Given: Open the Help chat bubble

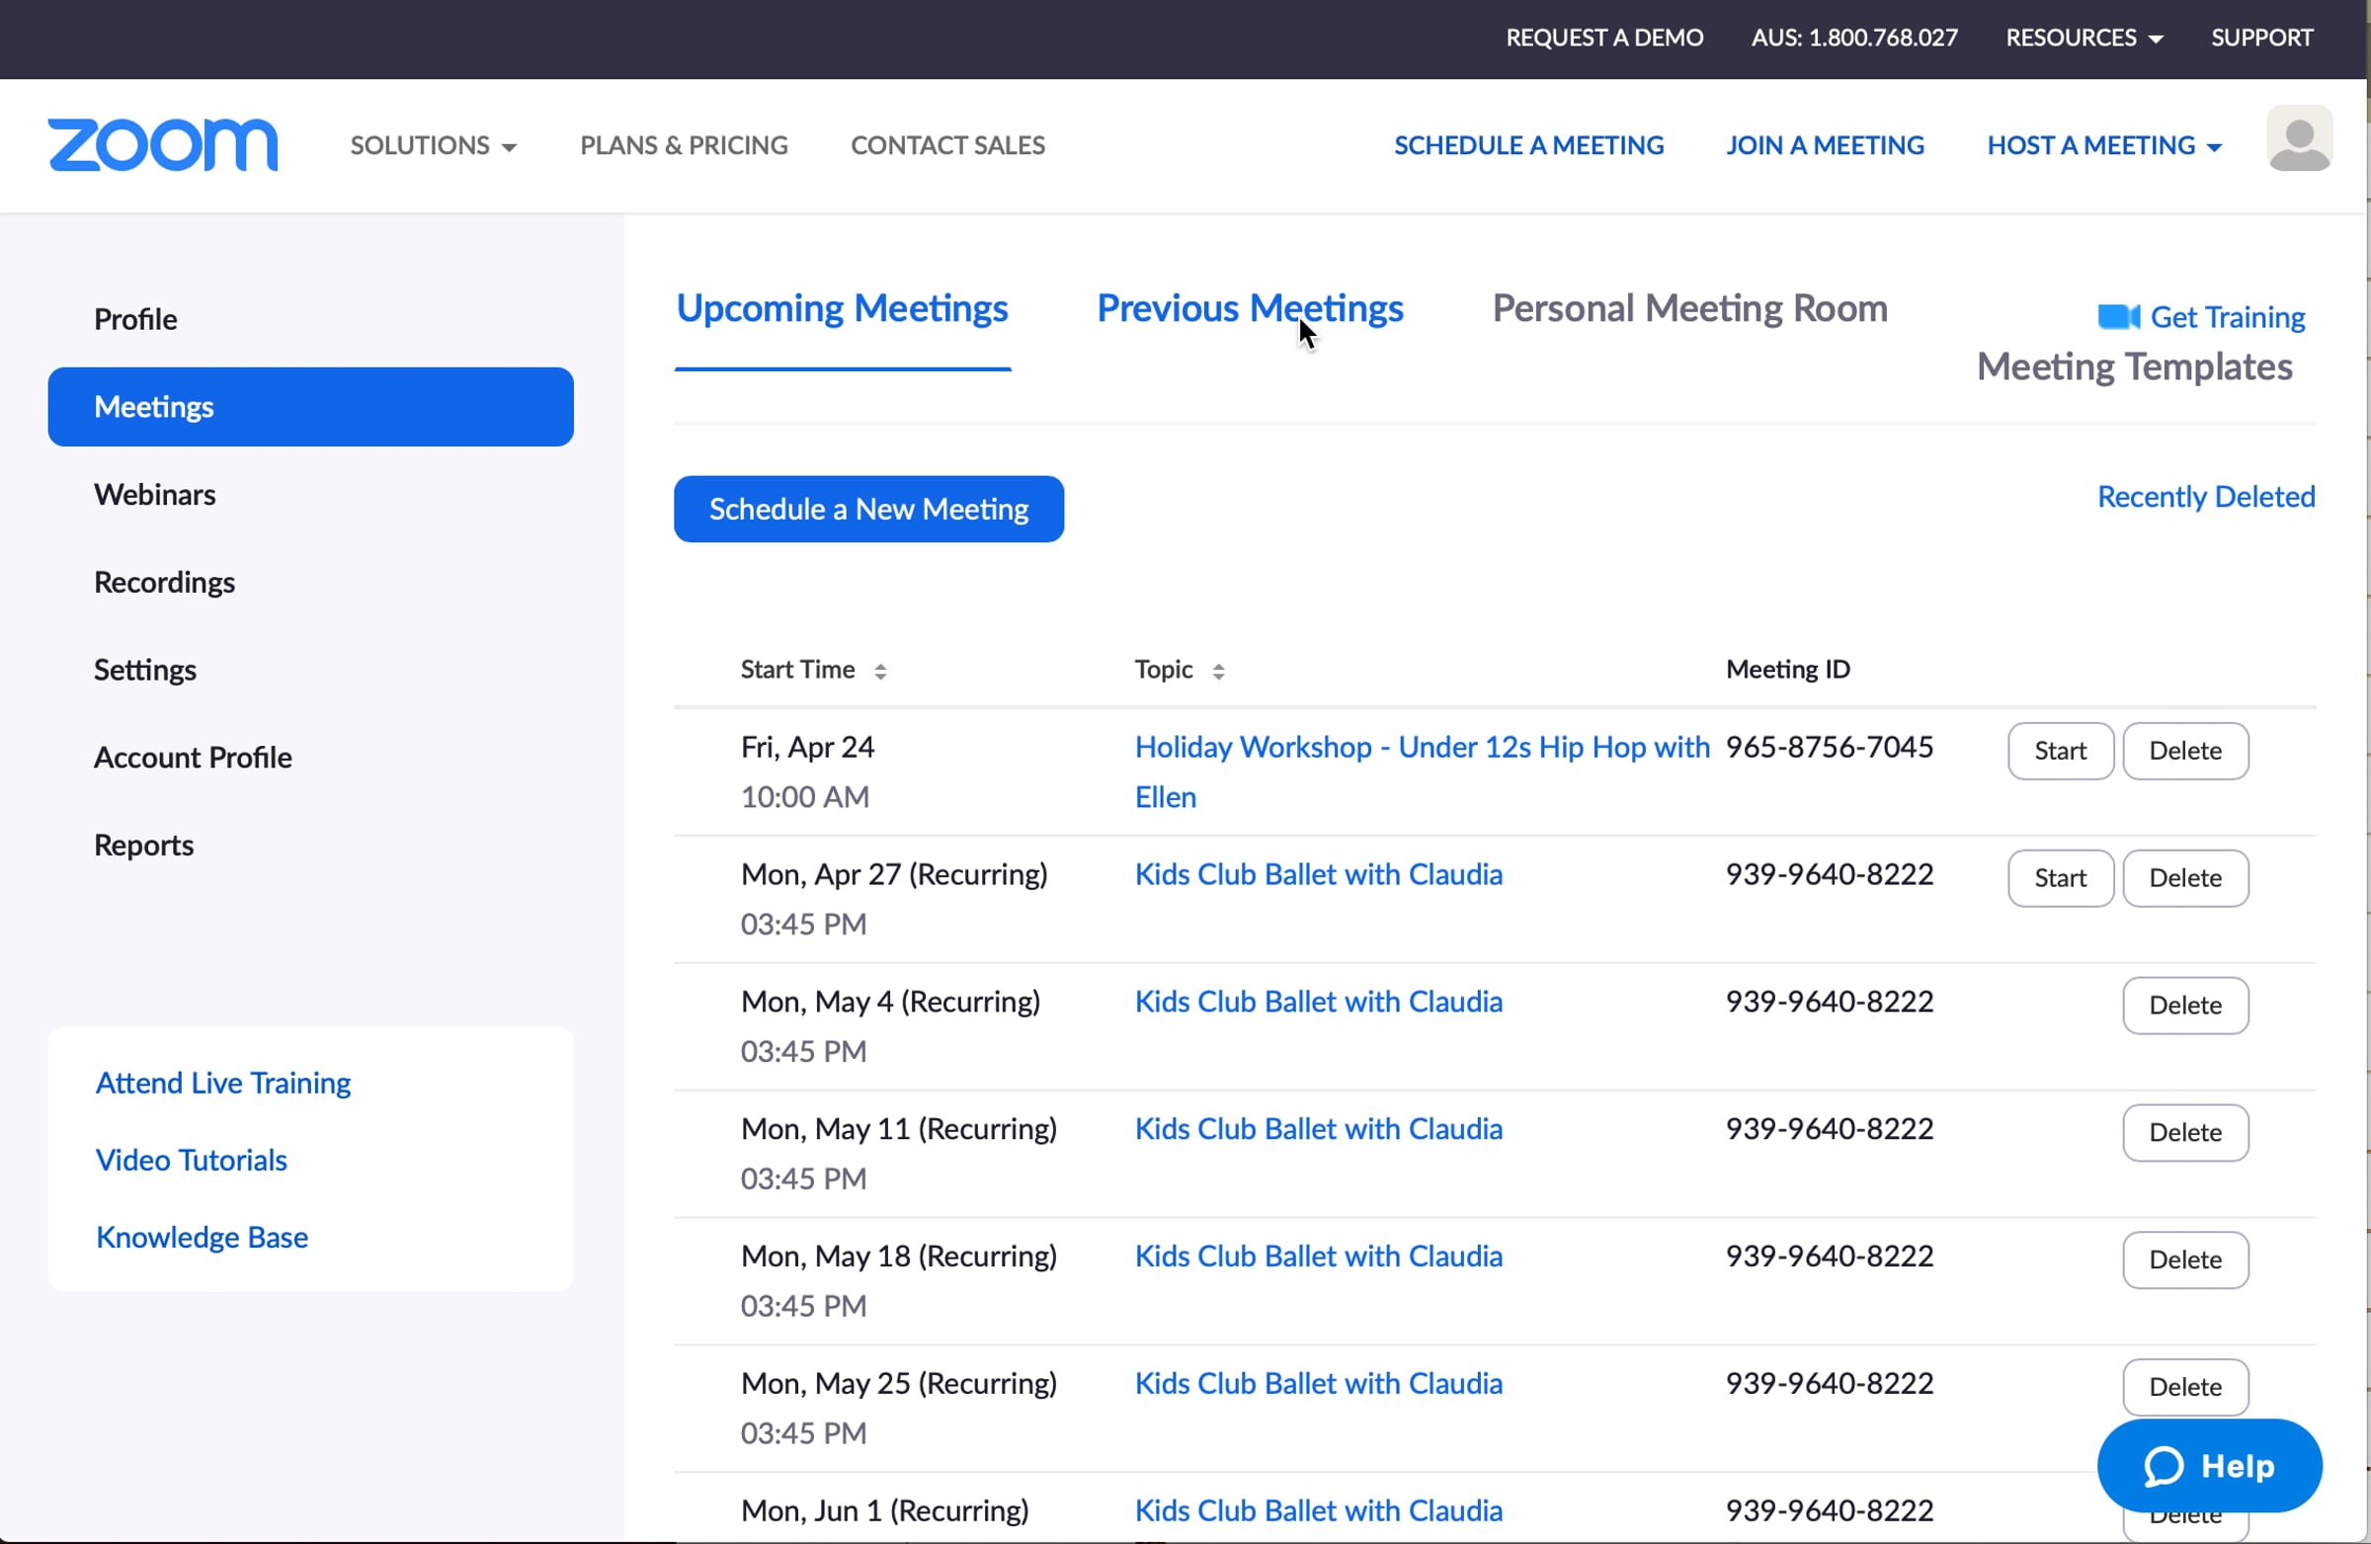Looking at the screenshot, I should pyautogui.click(x=2209, y=1465).
